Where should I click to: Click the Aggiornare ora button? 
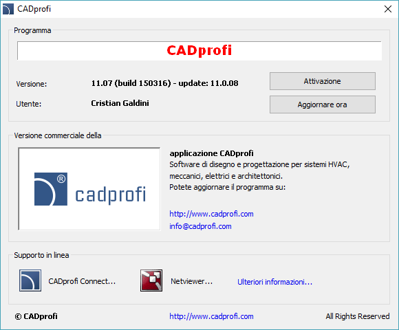click(323, 104)
